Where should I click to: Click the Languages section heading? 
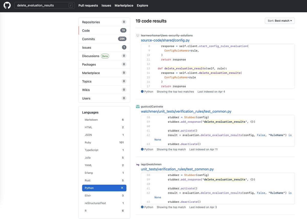tap(90, 112)
